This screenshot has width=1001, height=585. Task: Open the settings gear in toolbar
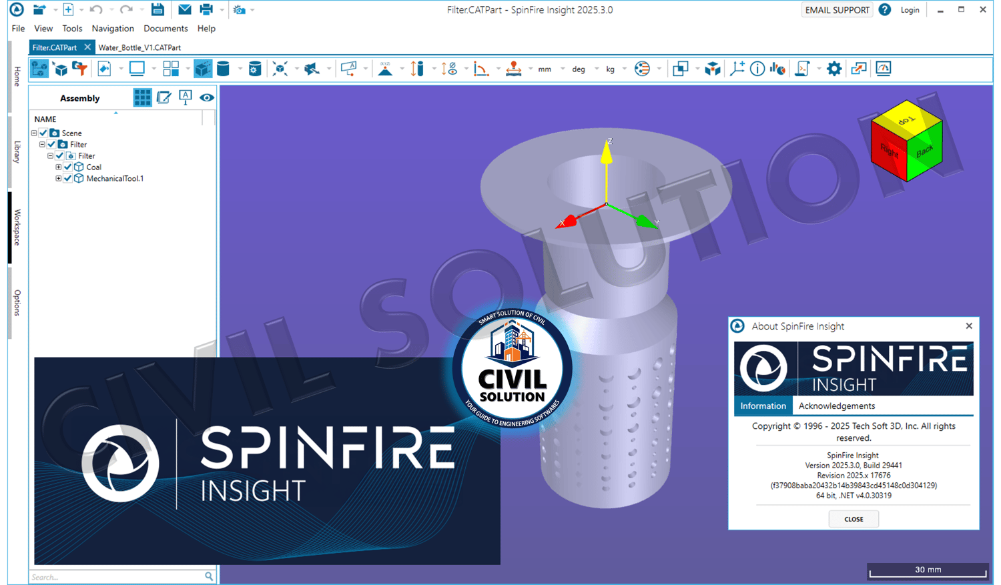[834, 69]
